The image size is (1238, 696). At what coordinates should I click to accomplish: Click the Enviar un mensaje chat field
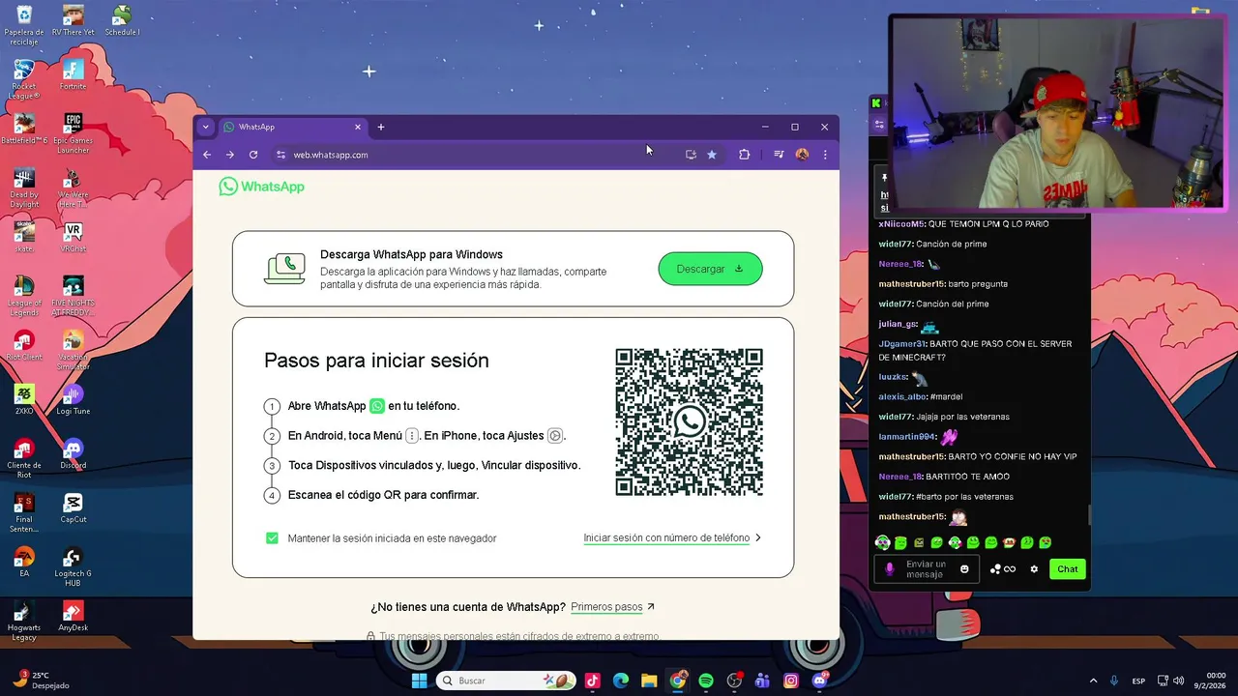coord(927,569)
